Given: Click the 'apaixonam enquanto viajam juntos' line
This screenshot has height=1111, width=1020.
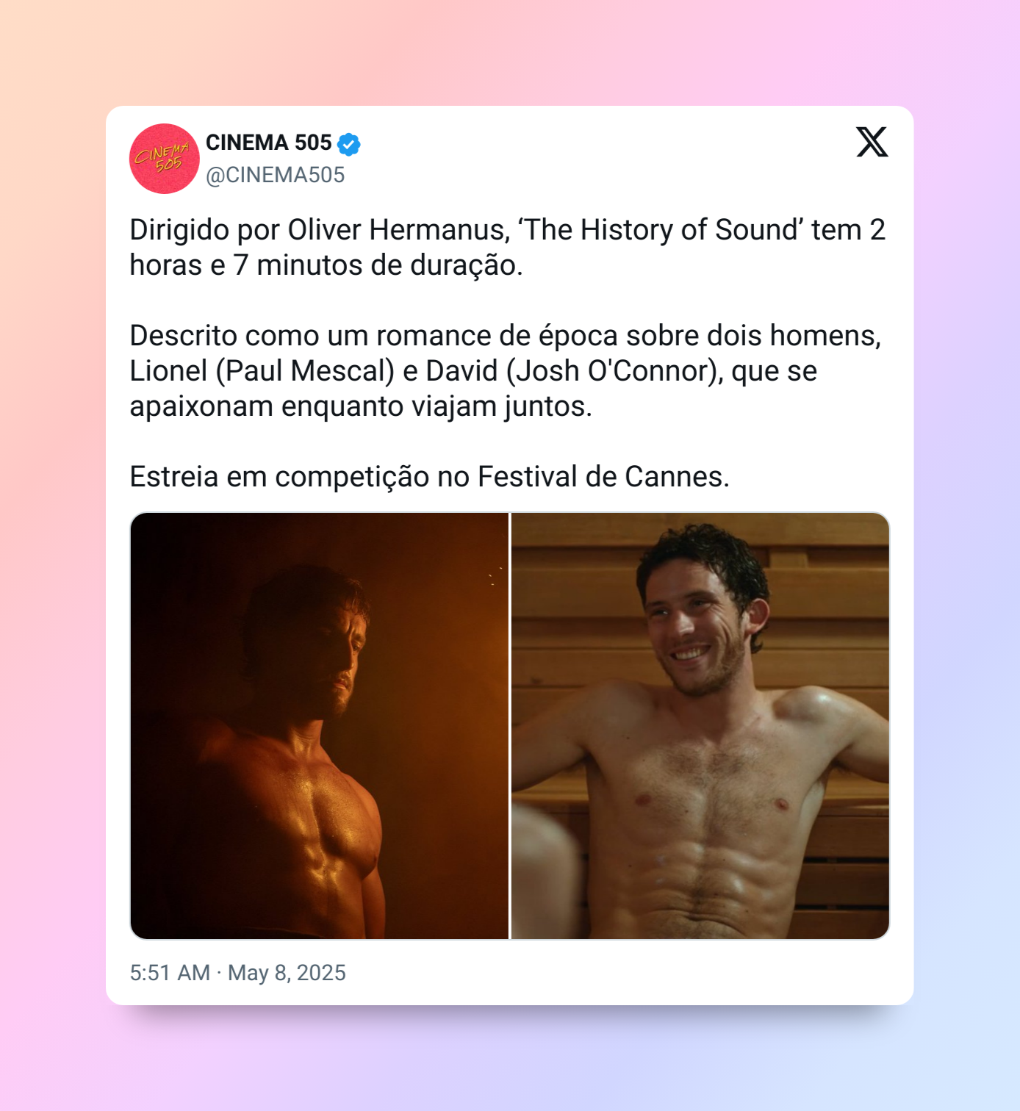Looking at the screenshot, I should pyautogui.click(x=361, y=406).
